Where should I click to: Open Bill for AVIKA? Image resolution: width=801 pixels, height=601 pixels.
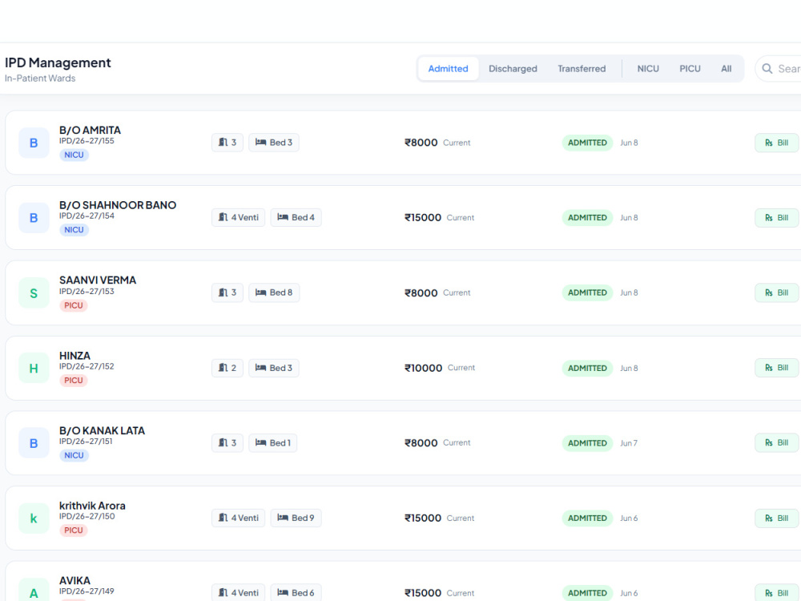click(x=776, y=593)
